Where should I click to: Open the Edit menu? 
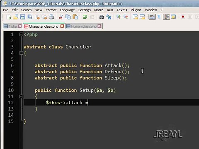coord(15,10)
